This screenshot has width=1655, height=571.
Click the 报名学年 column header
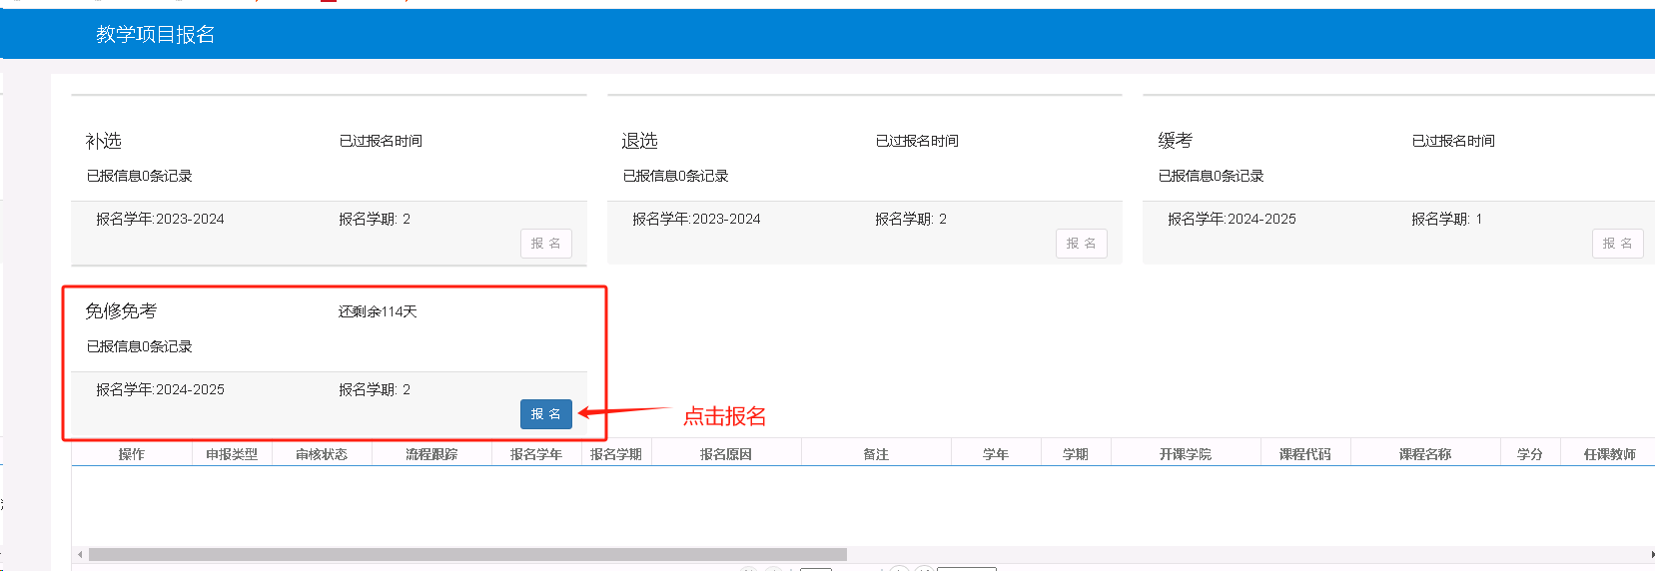pyautogui.click(x=536, y=454)
